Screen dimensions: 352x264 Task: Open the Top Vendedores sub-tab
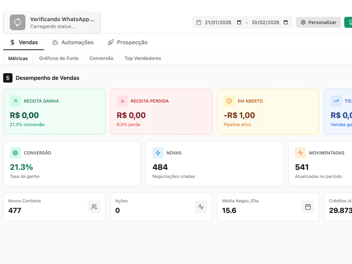pyautogui.click(x=143, y=58)
